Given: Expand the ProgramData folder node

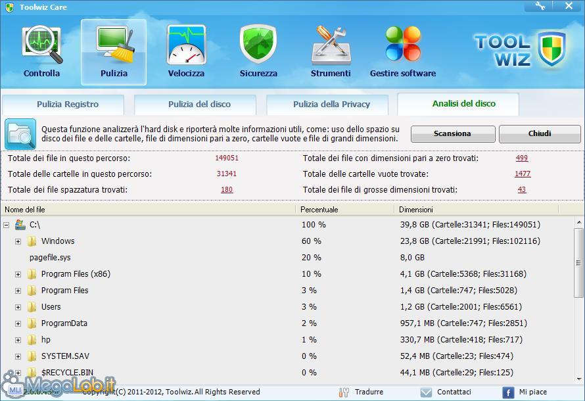Looking at the screenshot, I should 18,323.
